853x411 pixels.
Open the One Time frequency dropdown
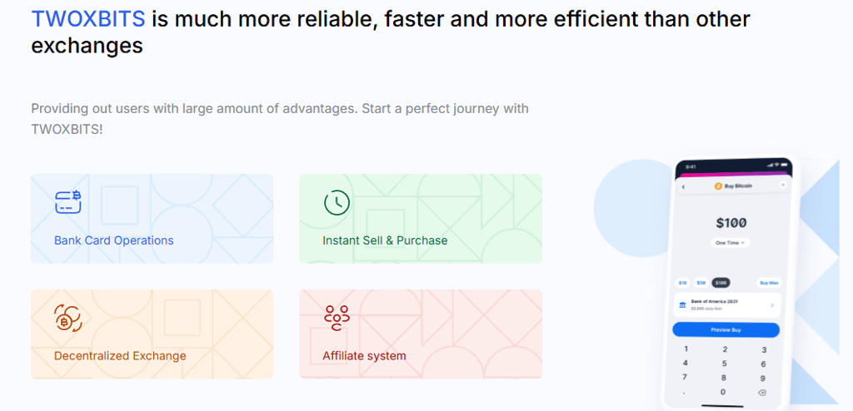tap(730, 242)
